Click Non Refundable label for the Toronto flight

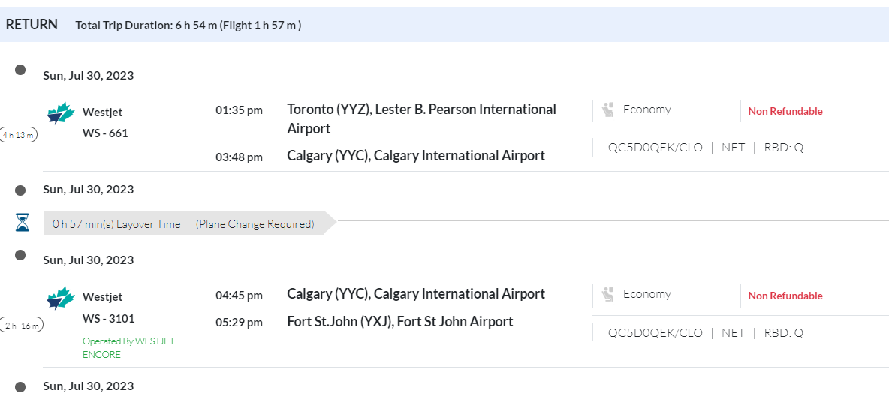click(x=785, y=111)
